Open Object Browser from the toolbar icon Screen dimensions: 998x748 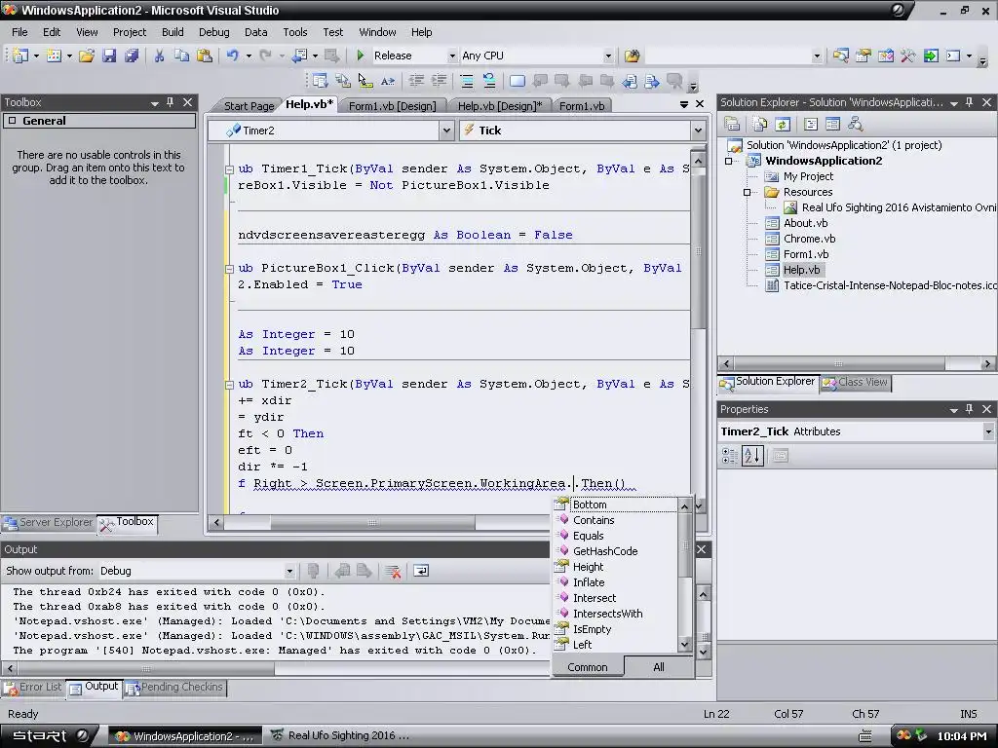pos(885,56)
